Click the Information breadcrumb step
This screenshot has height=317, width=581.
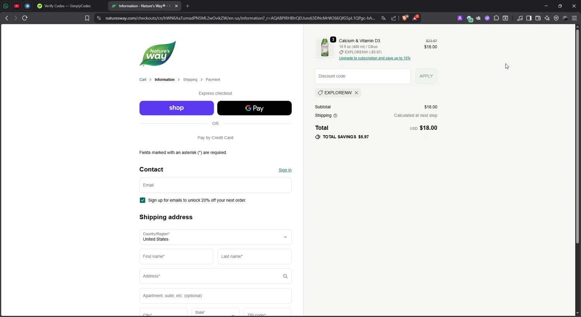point(165,80)
